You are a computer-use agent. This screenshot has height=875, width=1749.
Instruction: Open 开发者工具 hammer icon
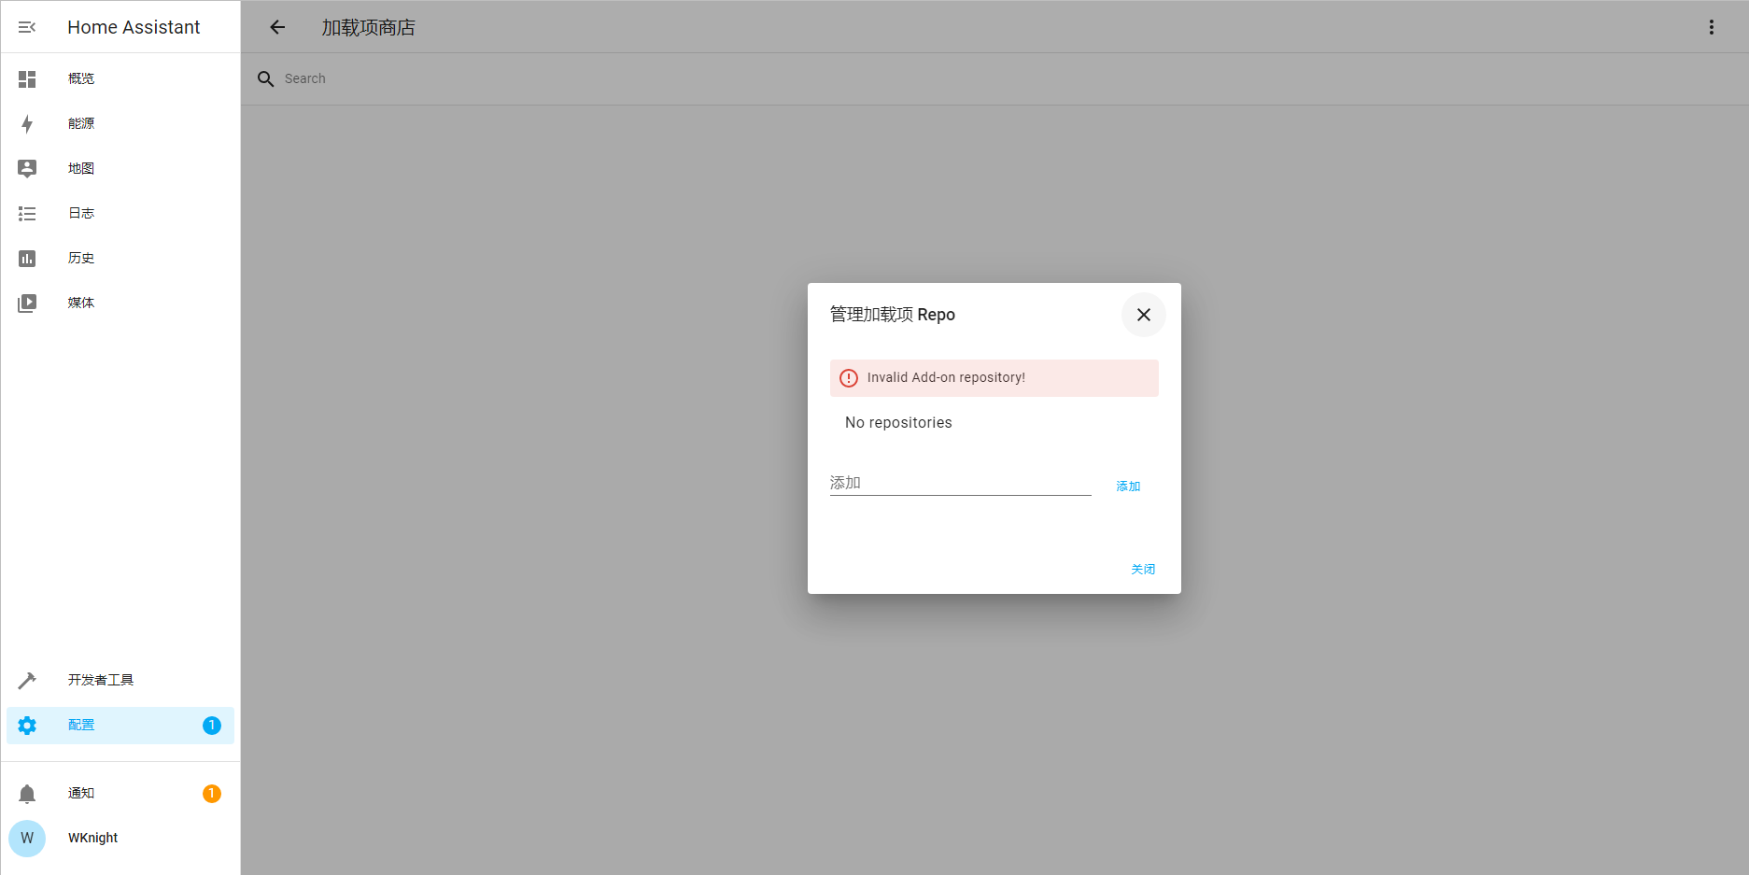[27, 681]
